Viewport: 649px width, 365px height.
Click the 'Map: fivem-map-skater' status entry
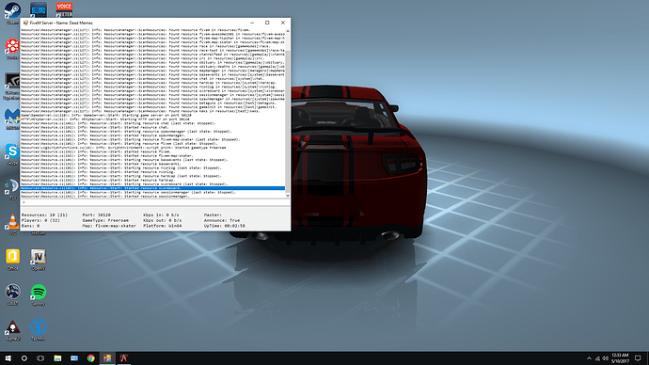point(109,226)
